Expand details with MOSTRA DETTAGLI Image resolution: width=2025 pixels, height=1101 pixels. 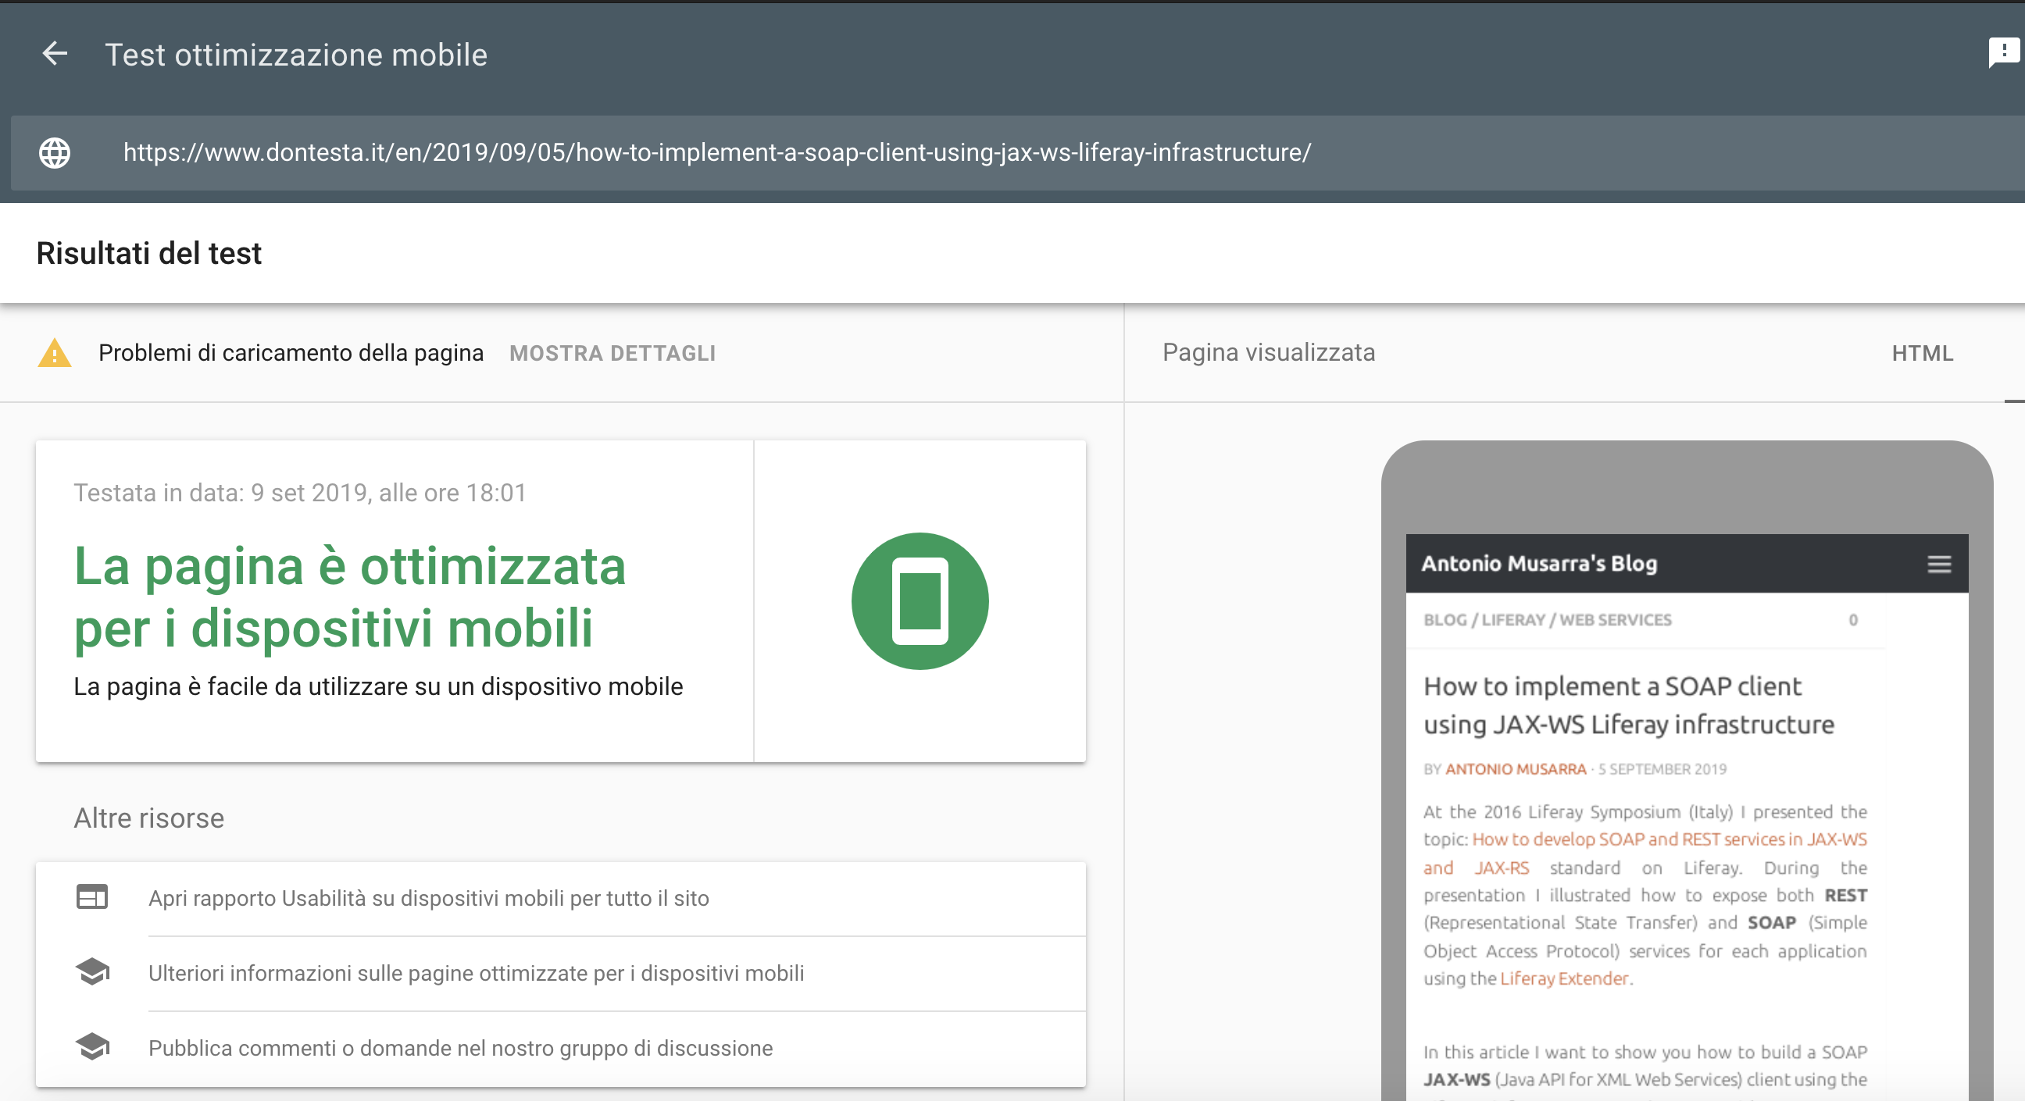[612, 354]
